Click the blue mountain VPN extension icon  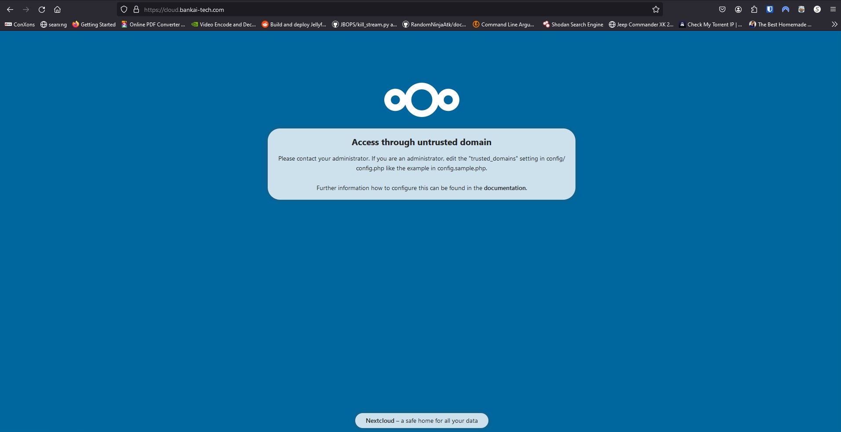[786, 9]
